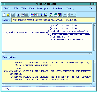The height and width of the screenshot is (94, 98).
Task: Click the Back arrow history button
Action: [x=65, y=15]
